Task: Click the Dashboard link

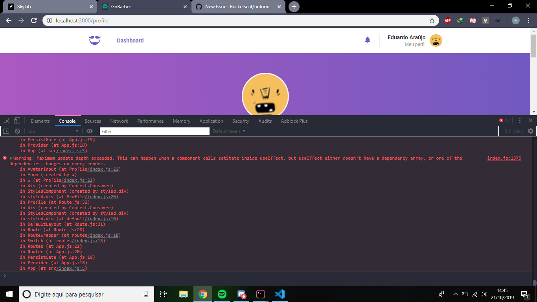Action: (130, 41)
